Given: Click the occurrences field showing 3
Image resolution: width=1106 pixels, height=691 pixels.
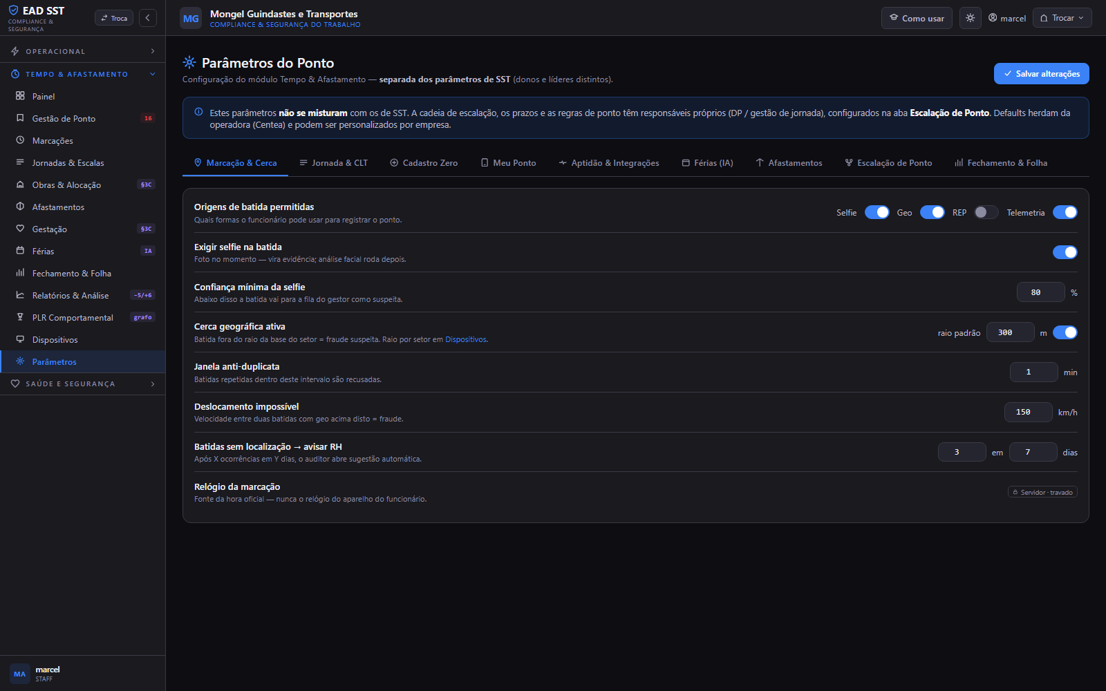Looking at the screenshot, I should (x=962, y=452).
